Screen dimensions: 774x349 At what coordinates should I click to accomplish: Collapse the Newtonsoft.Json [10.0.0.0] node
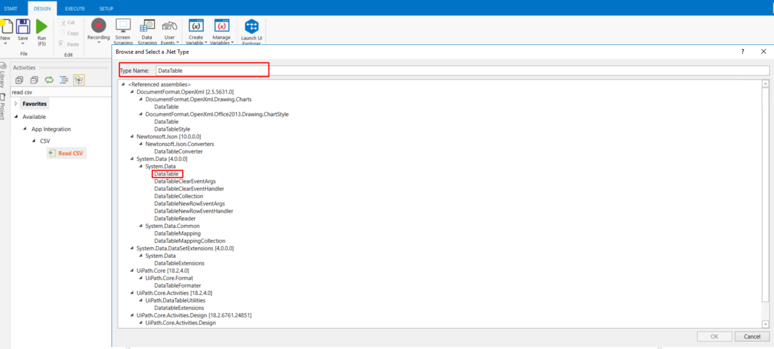(132, 136)
